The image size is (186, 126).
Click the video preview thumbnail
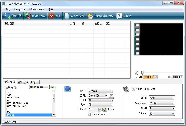click(159, 39)
